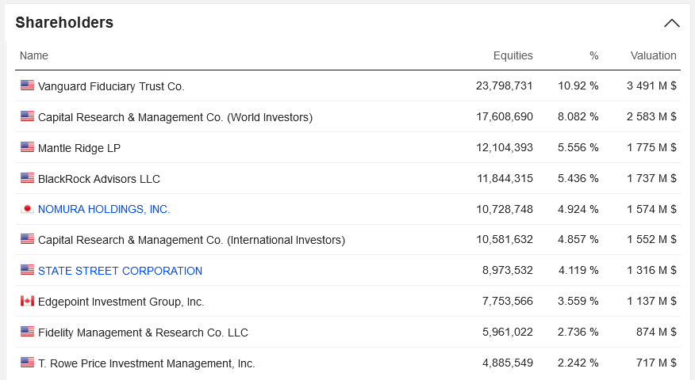The image size is (695, 380).
Task: Click the valuation 717 M $
Action: pyautogui.click(x=656, y=363)
